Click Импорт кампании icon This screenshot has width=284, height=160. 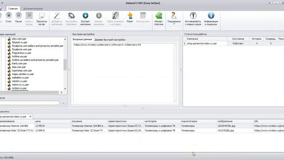(99, 16)
